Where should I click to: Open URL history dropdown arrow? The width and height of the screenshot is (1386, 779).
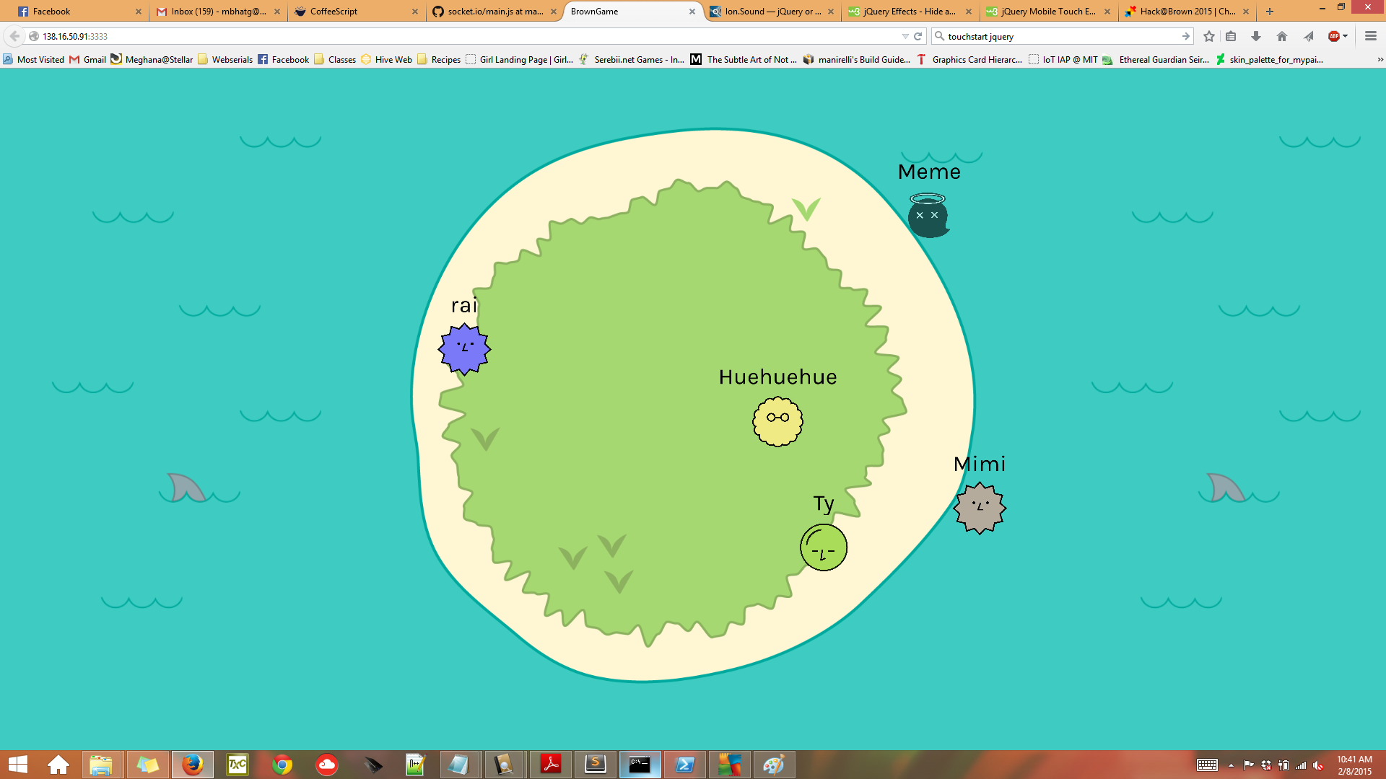click(905, 36)
